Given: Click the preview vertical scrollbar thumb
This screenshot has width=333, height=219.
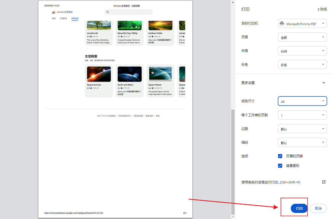Looking at the screenshot, I should coord(233,162).
